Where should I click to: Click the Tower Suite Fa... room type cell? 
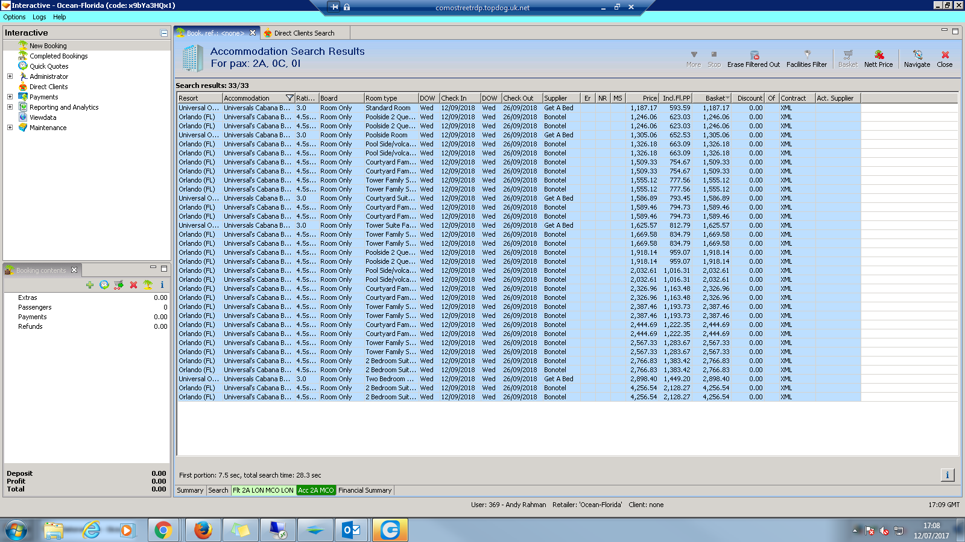tap(391, 225)
